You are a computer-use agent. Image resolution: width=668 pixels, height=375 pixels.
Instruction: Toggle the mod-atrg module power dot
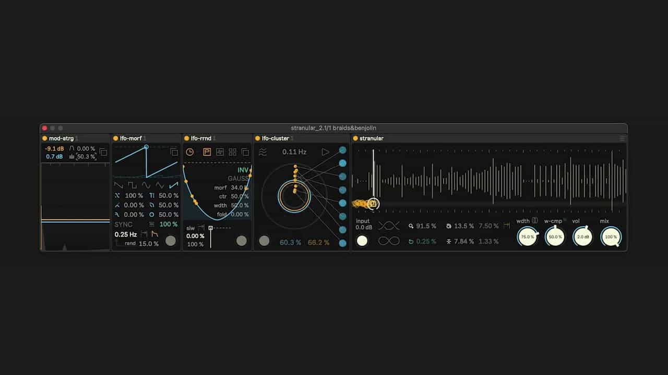pos(45,139)
